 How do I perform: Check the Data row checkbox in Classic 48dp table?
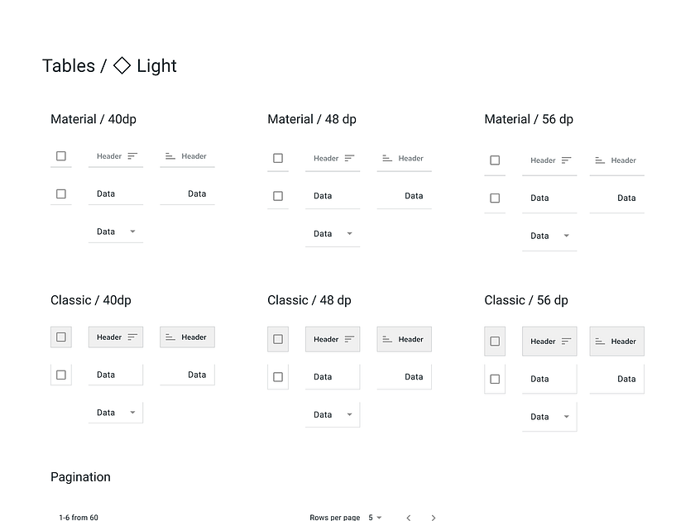tap(278, 377)
